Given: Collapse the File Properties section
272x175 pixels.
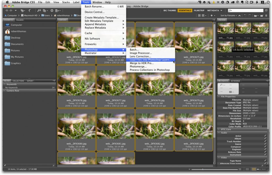Looking at the screenshot, I should (x=219, y=97).
